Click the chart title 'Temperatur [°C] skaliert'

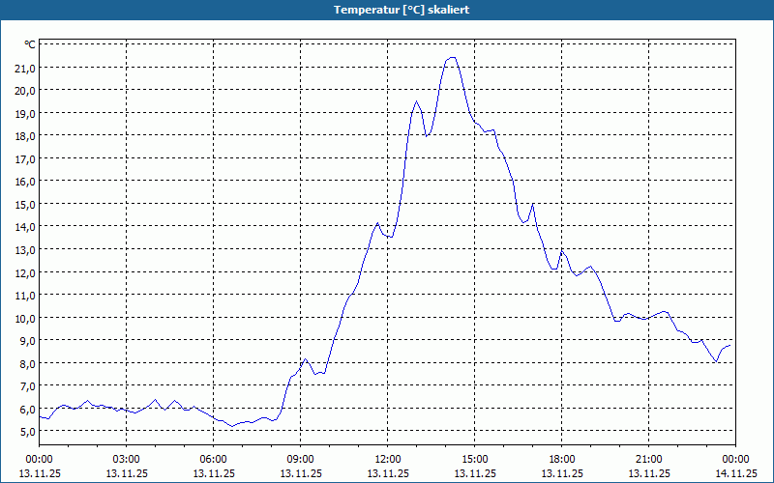402,10
